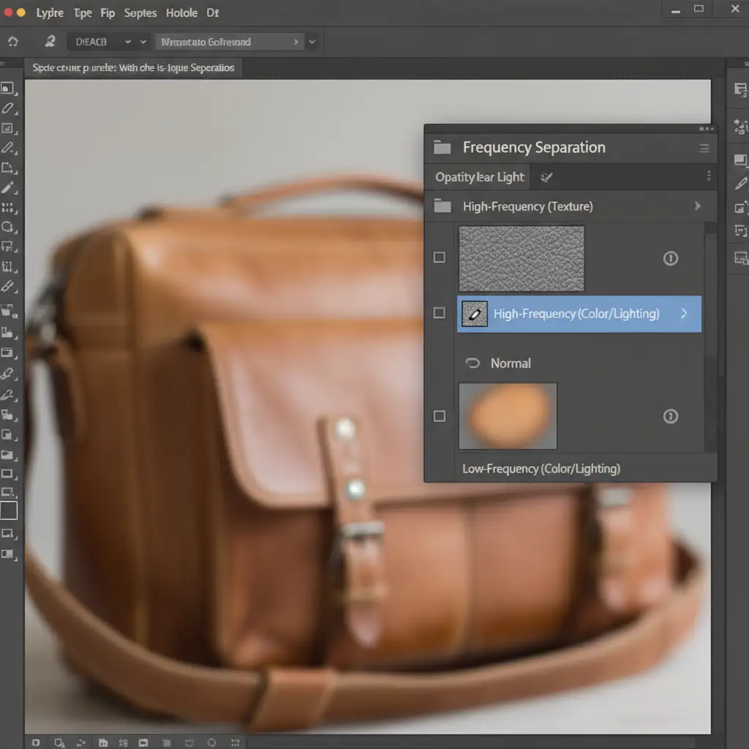749x749 pixels.
Task: Expand the High-Frequency (Texture) group arrow
Action: 697,206
